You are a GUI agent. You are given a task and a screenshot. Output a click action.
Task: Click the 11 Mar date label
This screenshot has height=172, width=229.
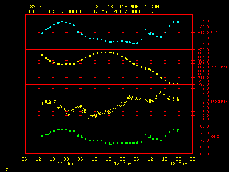pos(66,164)
